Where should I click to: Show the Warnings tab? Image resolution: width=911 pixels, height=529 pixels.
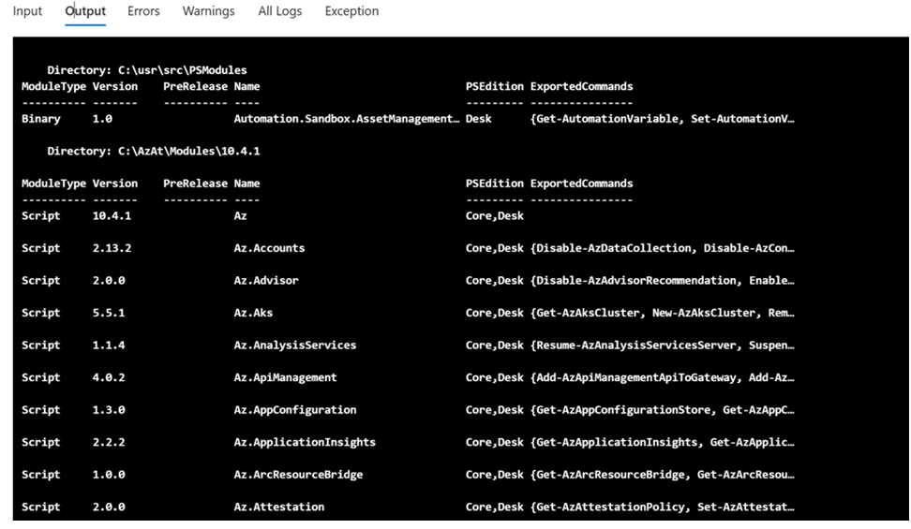208,11
